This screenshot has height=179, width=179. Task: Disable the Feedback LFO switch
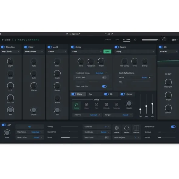[104, 86]
